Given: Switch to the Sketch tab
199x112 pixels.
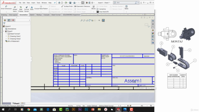Looking at the screenshot, I should pyautogui.click(x=32, y=15).
